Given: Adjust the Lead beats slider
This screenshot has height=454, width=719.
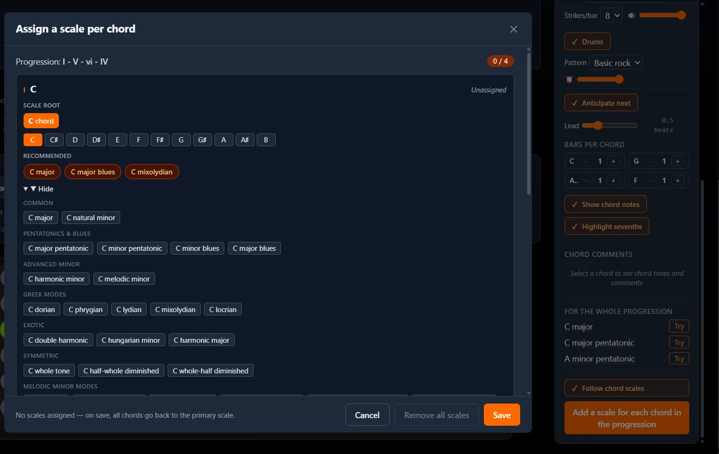Looking at the screenshot, I should [610, 125].
